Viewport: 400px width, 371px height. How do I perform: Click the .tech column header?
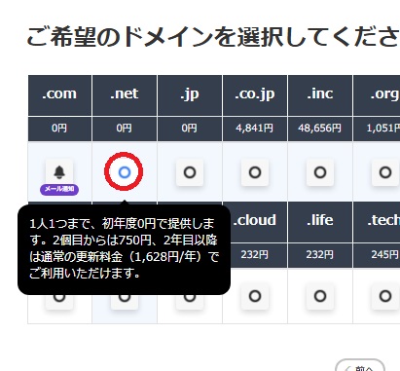[377, 222]
